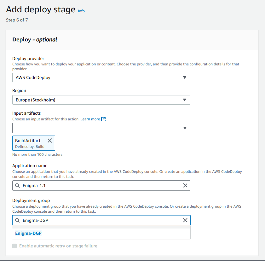Click the BuildArtifact chip label

click(28, 141)
